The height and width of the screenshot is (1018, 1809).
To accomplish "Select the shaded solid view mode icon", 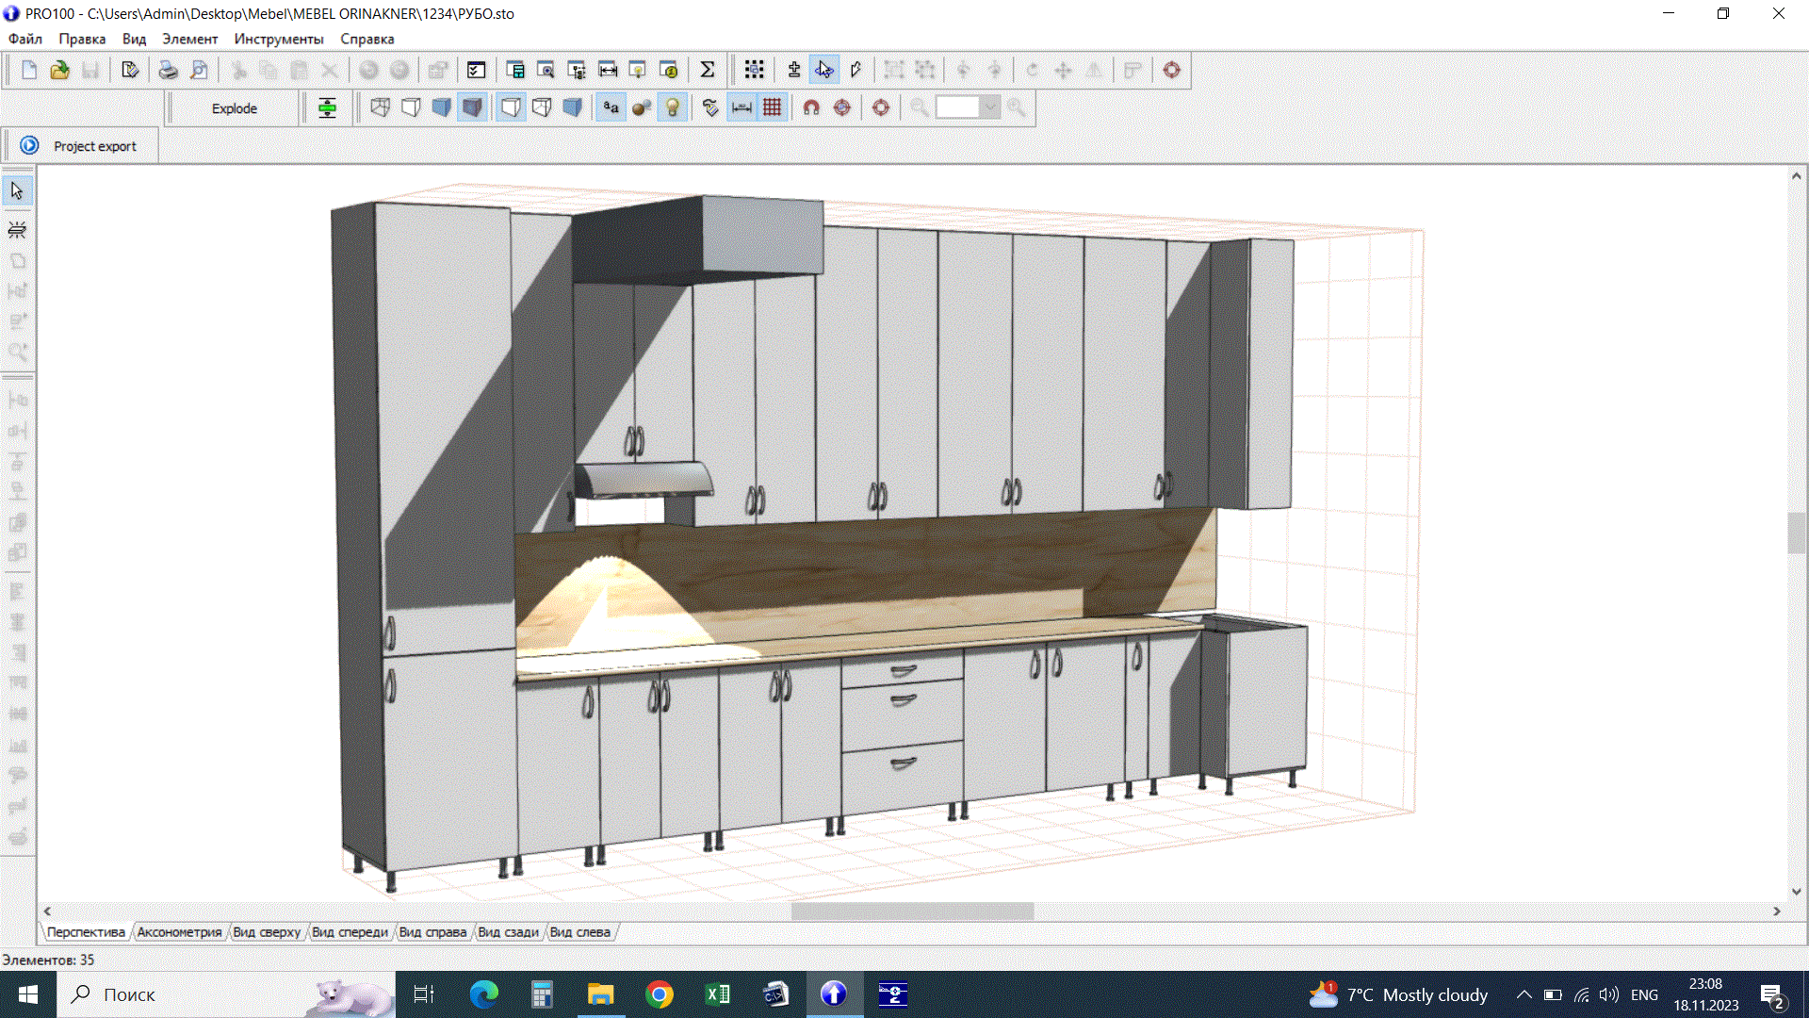I will [x=472, y=107].
